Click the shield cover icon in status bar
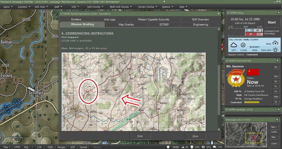282x149 pixels. click(192, 147)
